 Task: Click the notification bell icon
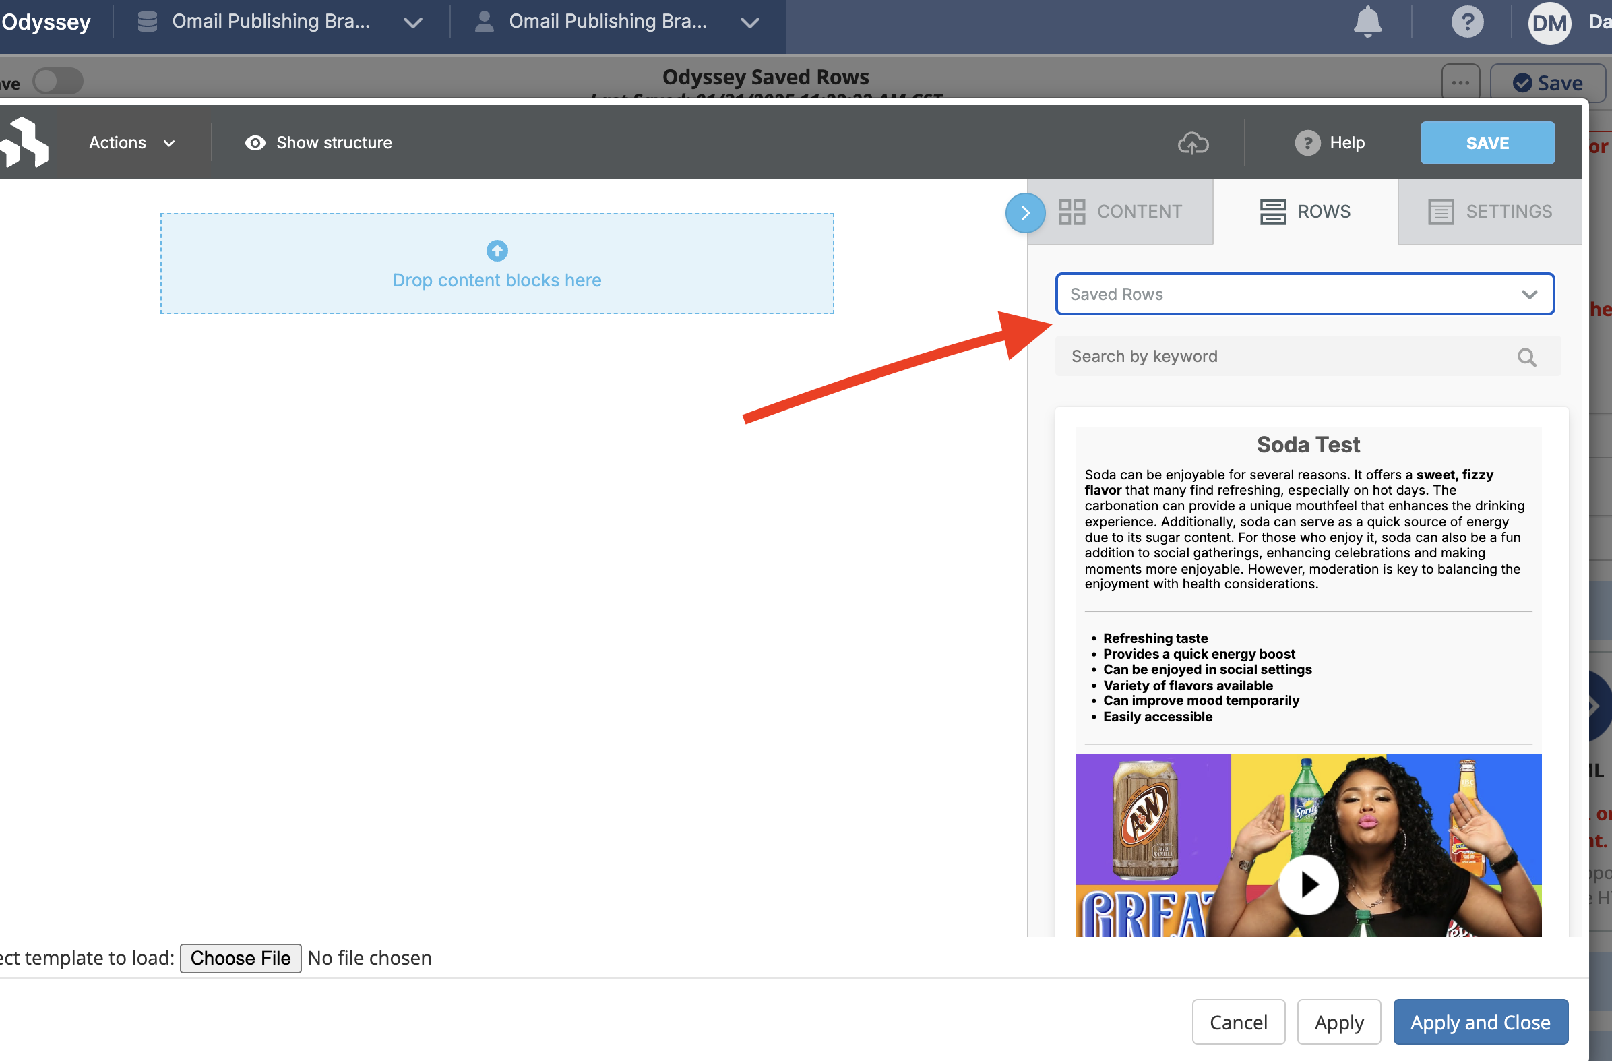1367,22
